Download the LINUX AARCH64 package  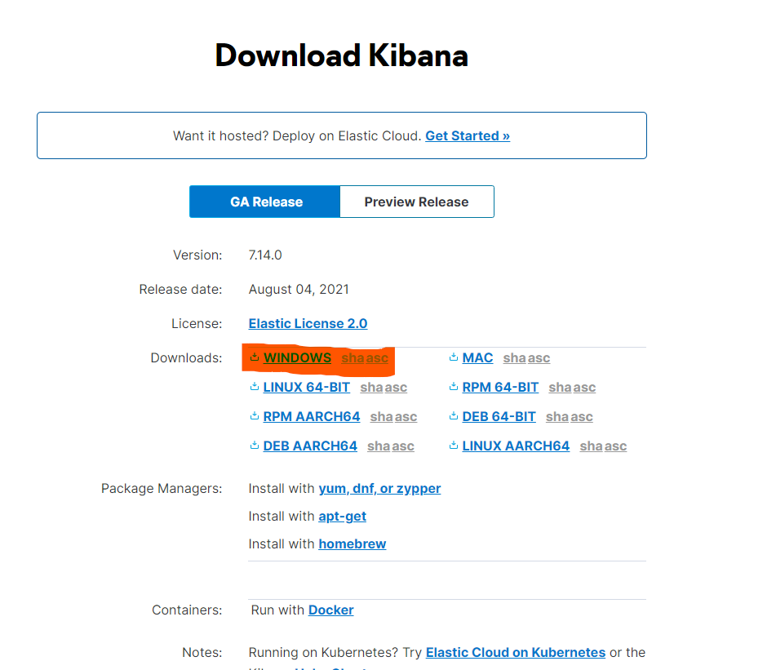[516, 446]
